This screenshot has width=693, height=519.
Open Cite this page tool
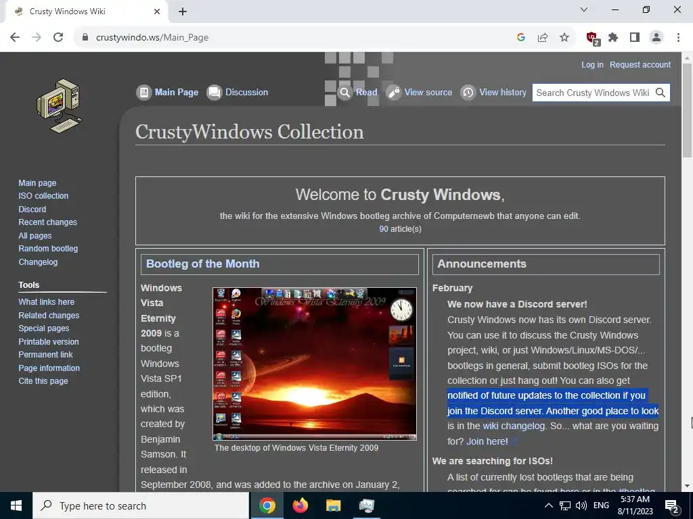point(43,381)
